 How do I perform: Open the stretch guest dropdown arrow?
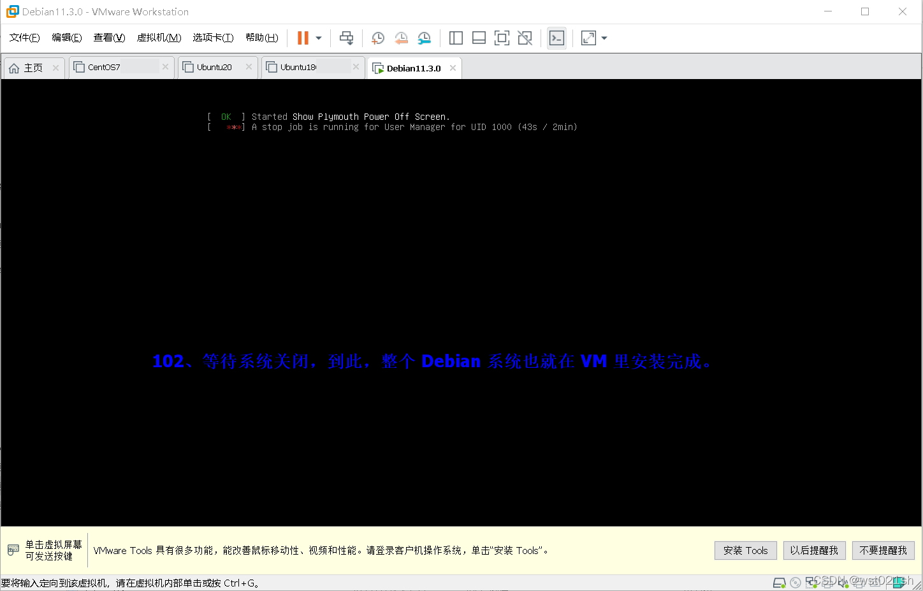tap(604, 38)
